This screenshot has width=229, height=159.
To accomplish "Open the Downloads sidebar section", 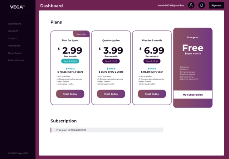I will tap(15, 53).
